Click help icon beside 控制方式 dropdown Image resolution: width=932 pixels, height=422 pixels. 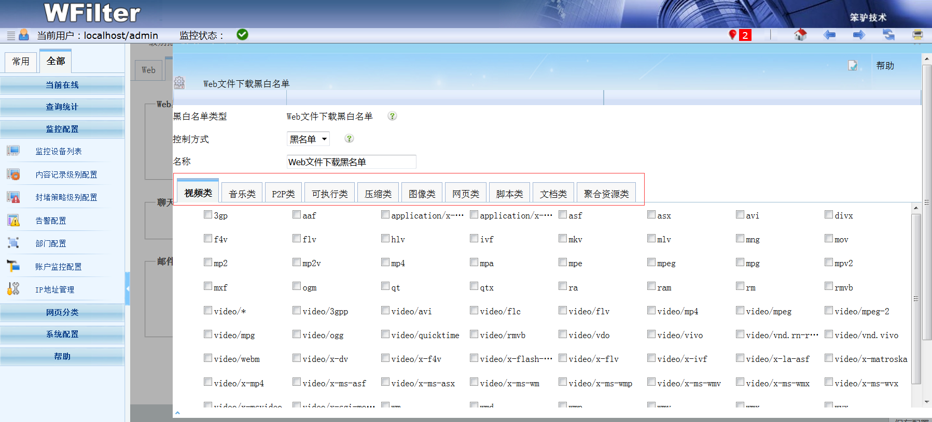(349, 139)
